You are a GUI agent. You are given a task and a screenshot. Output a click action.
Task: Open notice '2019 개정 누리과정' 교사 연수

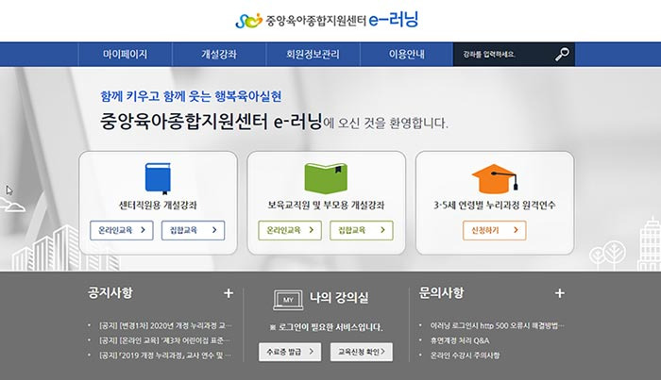pos(165,355)
